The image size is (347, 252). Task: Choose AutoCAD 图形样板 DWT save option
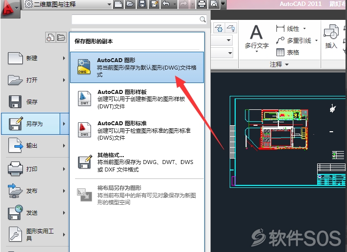(137, 99)
